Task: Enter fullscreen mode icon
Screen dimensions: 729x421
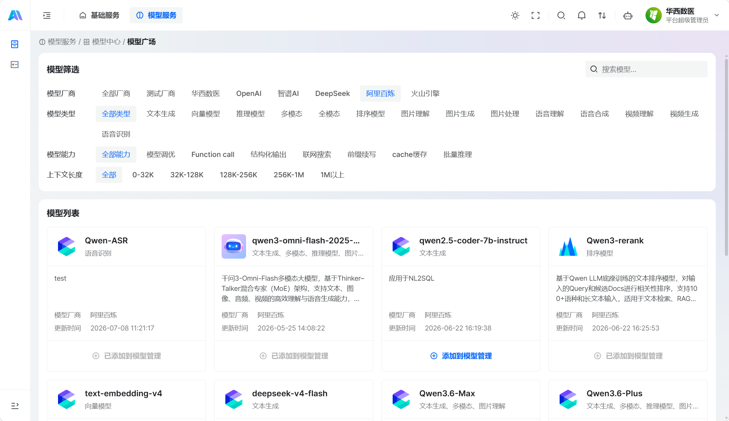Action: [536, 15]
